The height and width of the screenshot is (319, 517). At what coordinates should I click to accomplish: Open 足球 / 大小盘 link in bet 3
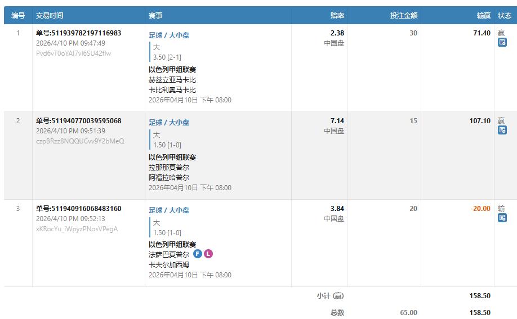pyautogui.click(x=169, y=210)
